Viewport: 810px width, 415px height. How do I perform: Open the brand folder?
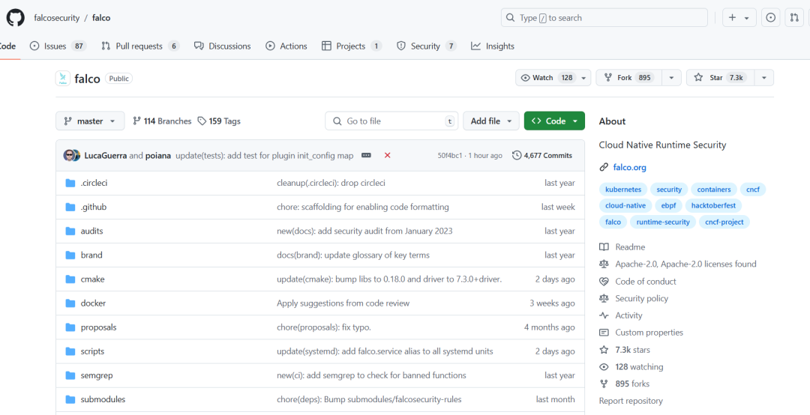coord(91,255)
